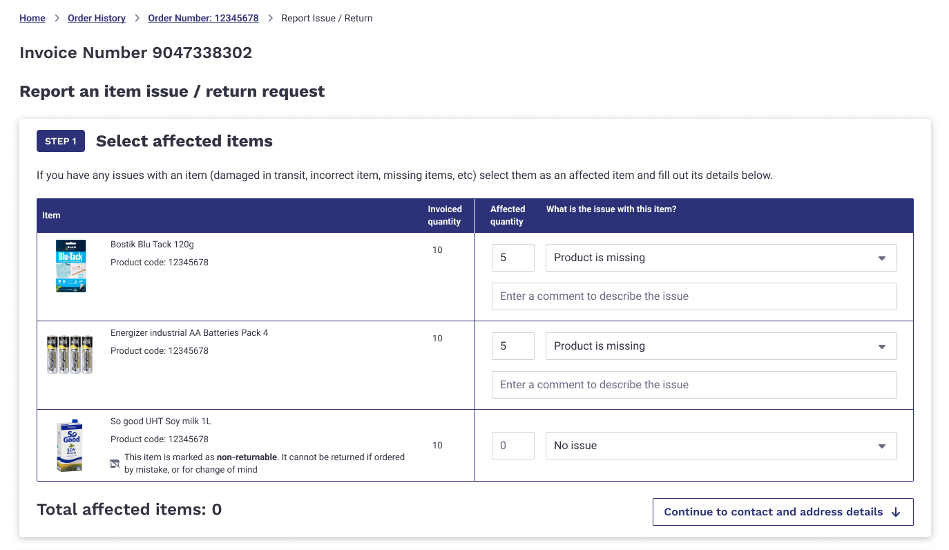Viewport: 949px width, 550px height.
Task: Click product code under Bostik Blu Tack
Action: point(160,263)
